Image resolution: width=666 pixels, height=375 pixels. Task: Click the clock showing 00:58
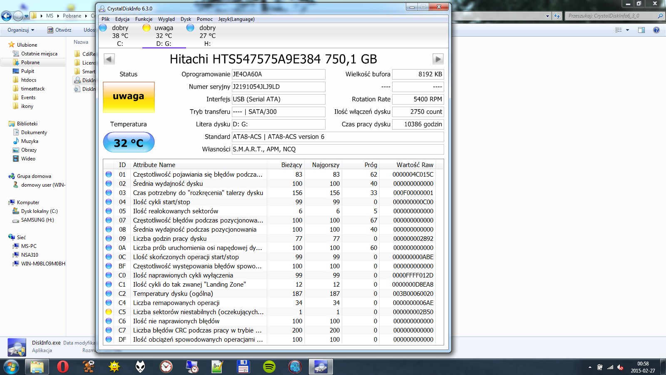[x=643, y=364]
